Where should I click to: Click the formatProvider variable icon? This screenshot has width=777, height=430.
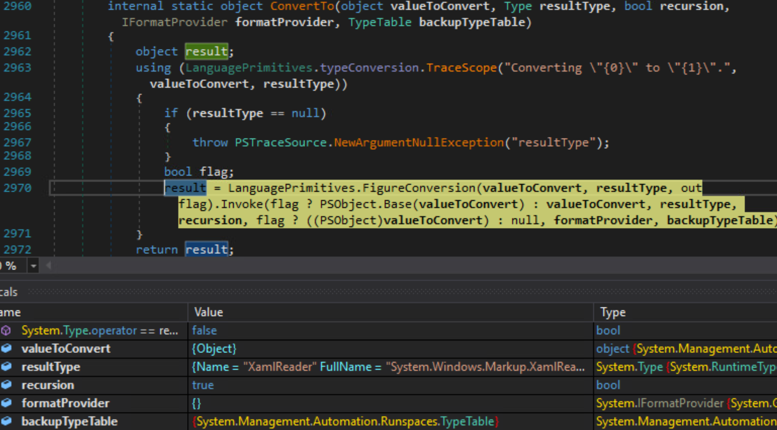pyautogui.click(x=6, y=403)
